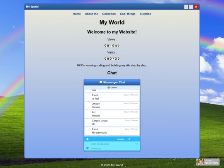This screenshot has height=168, width=224.
Task: Go to About me page
Action: point(91,14)
